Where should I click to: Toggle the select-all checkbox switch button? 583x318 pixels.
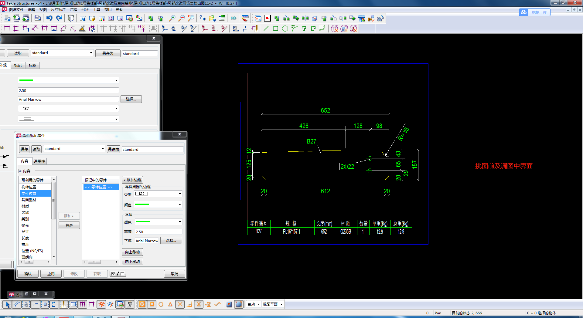(x=118, y=274)
